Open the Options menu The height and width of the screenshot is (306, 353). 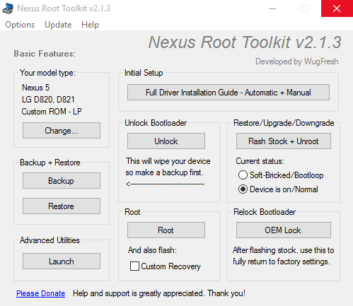[20, 25]
